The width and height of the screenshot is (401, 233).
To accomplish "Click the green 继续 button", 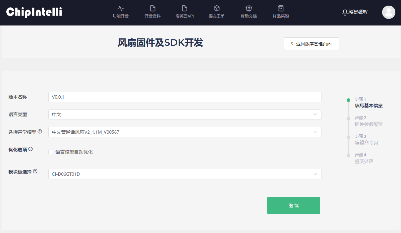I will click(293, 206).
